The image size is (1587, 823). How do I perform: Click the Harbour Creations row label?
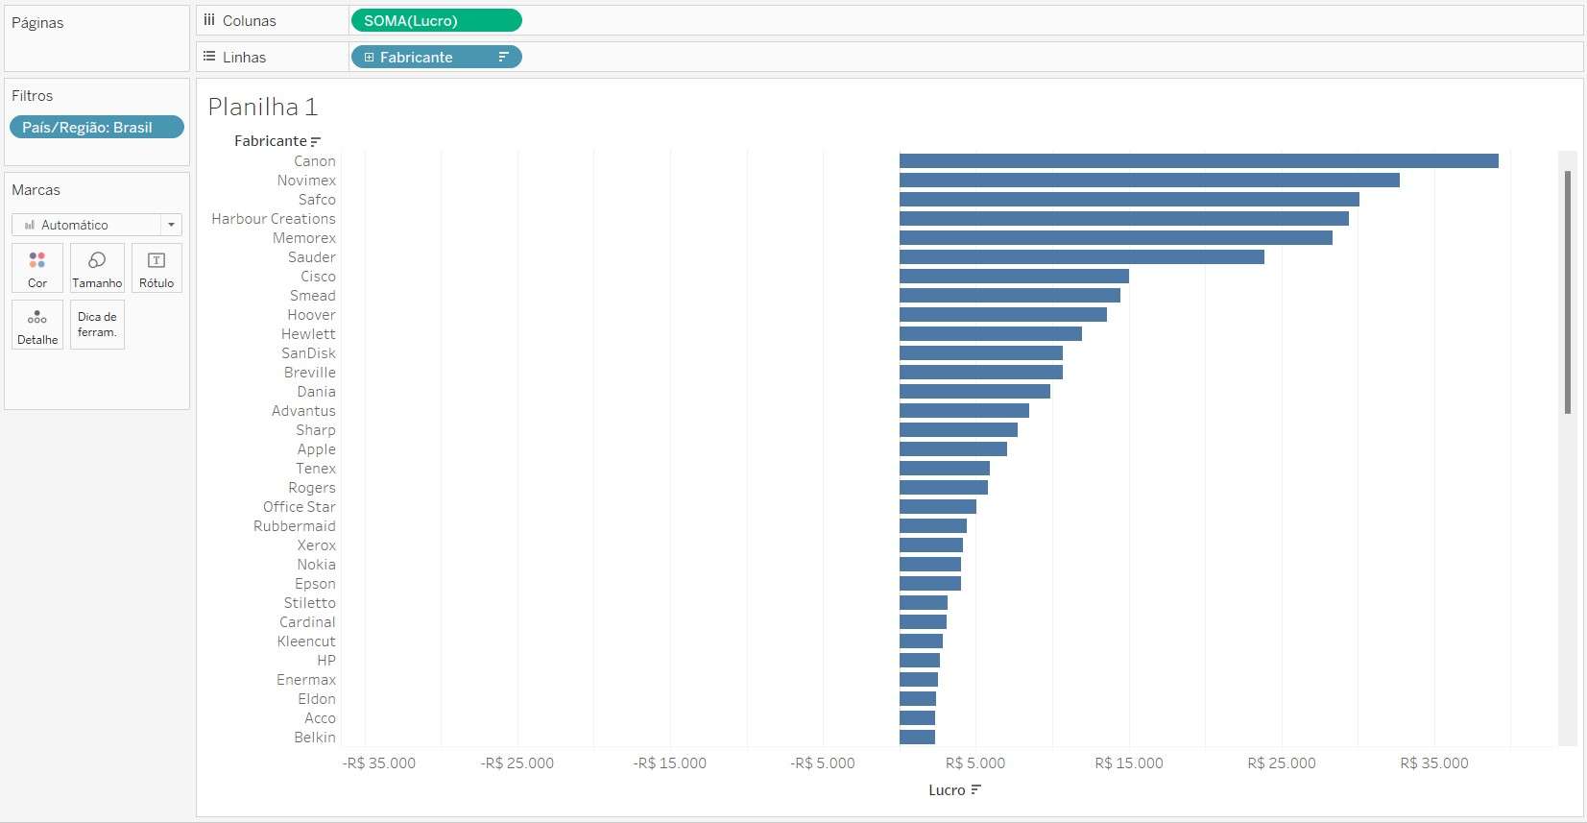274,219
